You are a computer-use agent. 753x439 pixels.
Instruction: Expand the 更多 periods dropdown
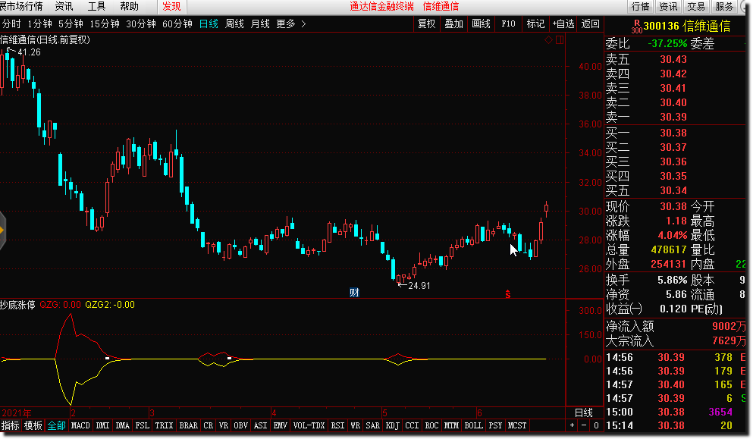[291, 24]
